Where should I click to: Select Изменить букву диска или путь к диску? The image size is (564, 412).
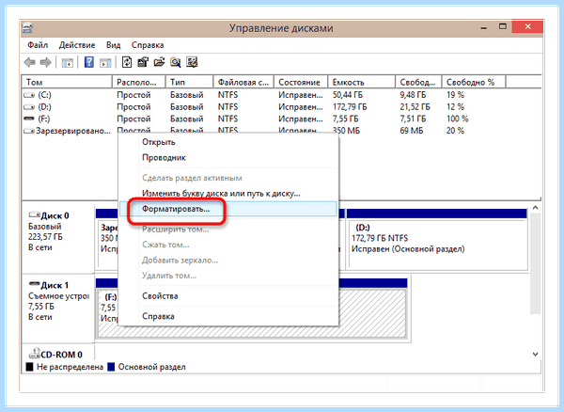tap(228, 194)
